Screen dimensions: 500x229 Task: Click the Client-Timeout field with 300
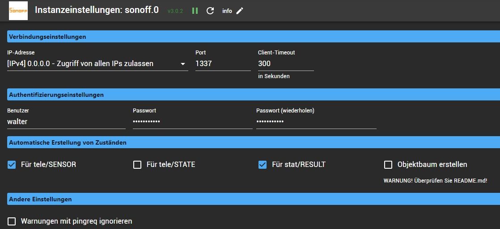[x=286, y=64]
